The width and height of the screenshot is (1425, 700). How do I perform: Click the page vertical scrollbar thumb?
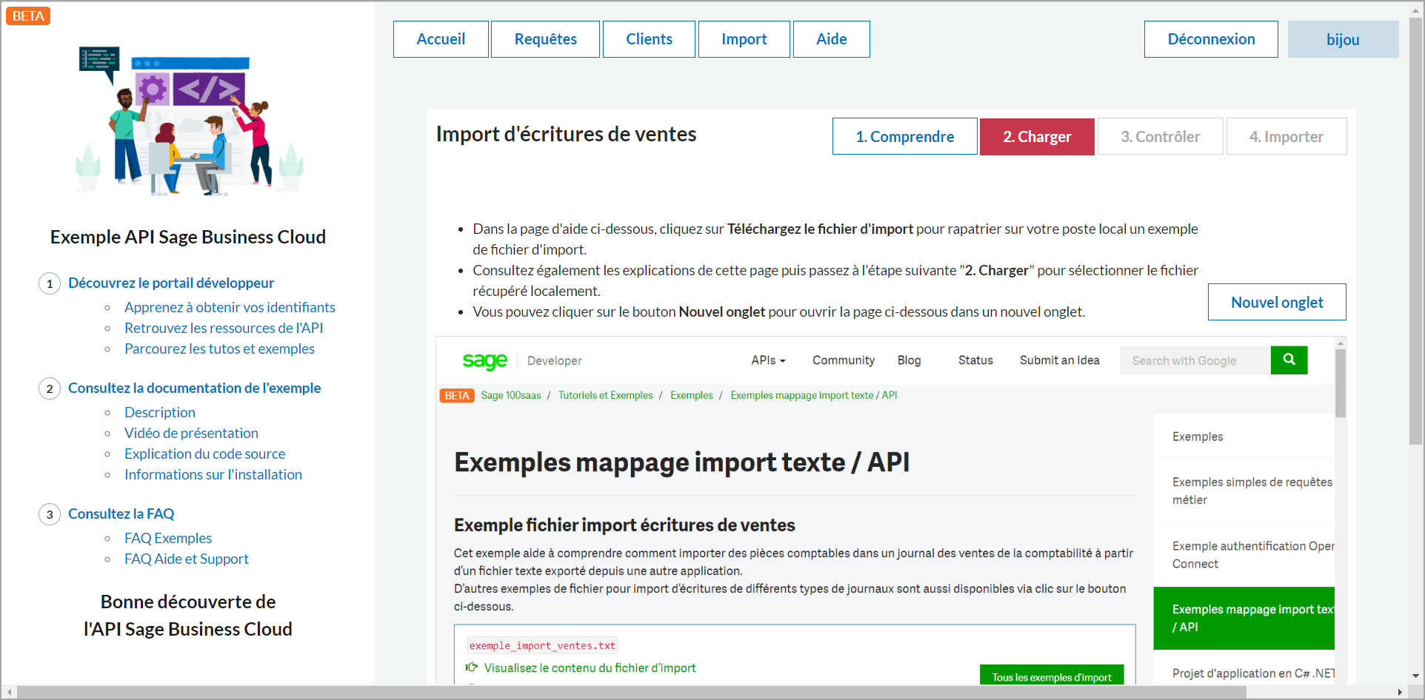[x=1416, y=231]
